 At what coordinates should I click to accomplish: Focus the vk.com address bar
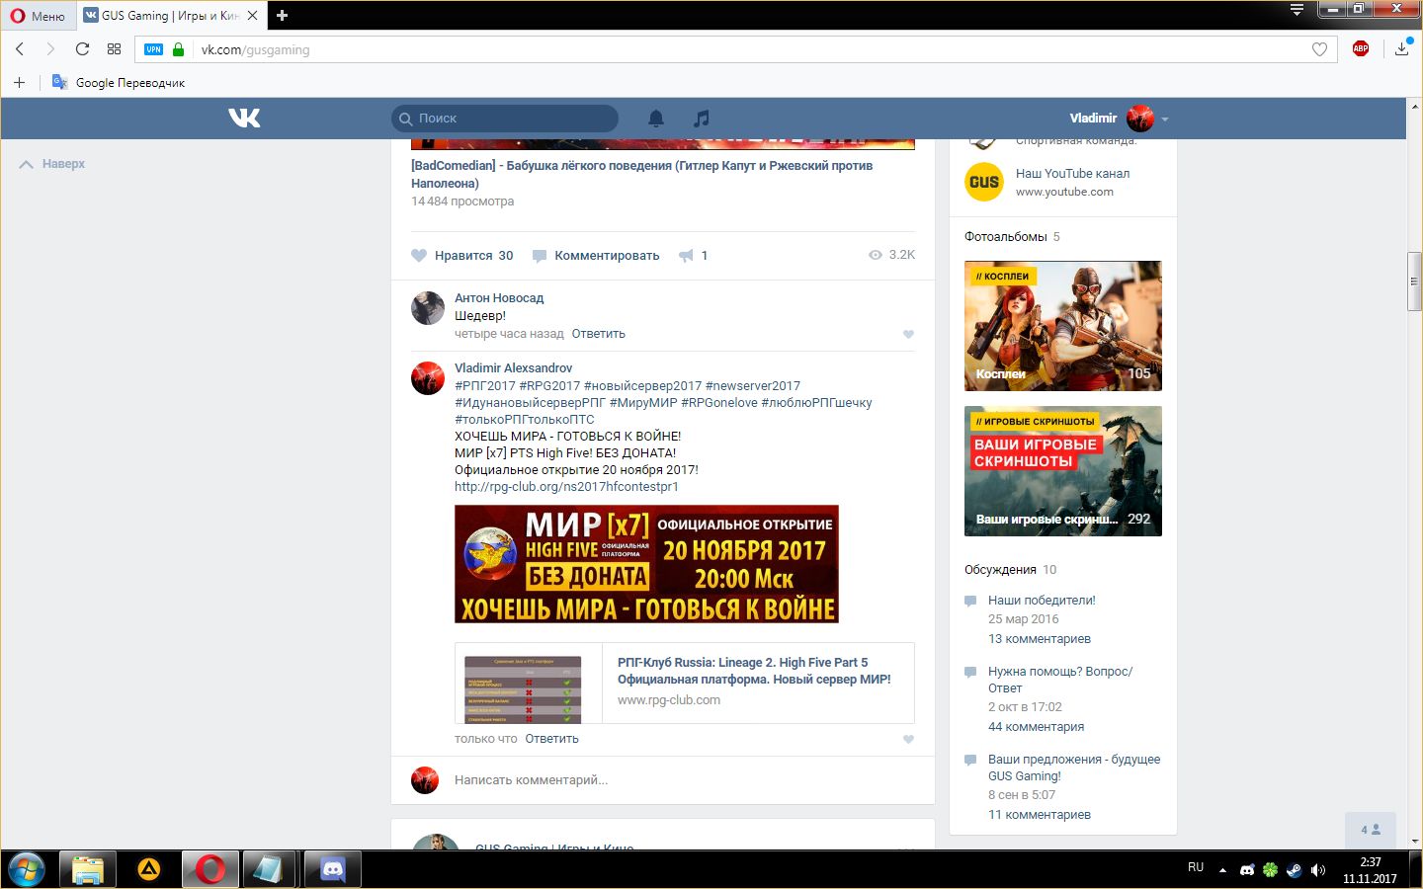point(735,49)
